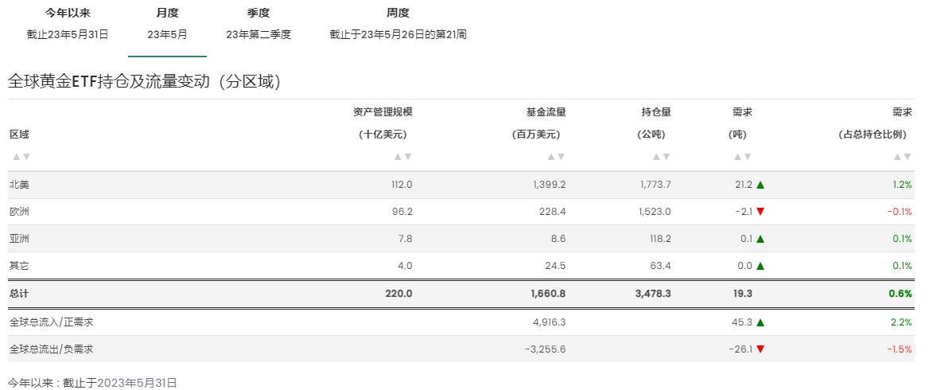This screenshot has width=933, height=390.
Task: Click red down arrow in 欧洲 row
Action: [x=760, y=212]
